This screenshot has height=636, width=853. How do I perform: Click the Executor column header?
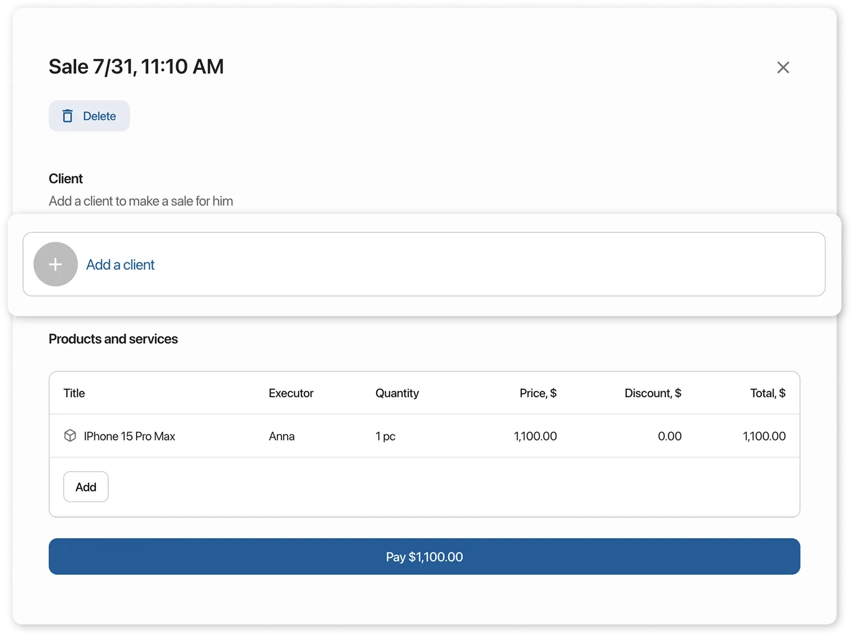click(291, 393)
